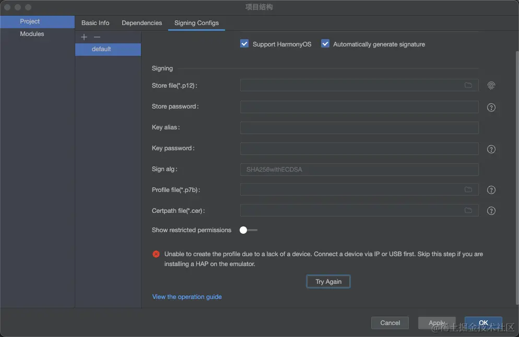The image size is (519, 337).
Task: Switch to Basic Info tab
Action: tap(96, 23)
